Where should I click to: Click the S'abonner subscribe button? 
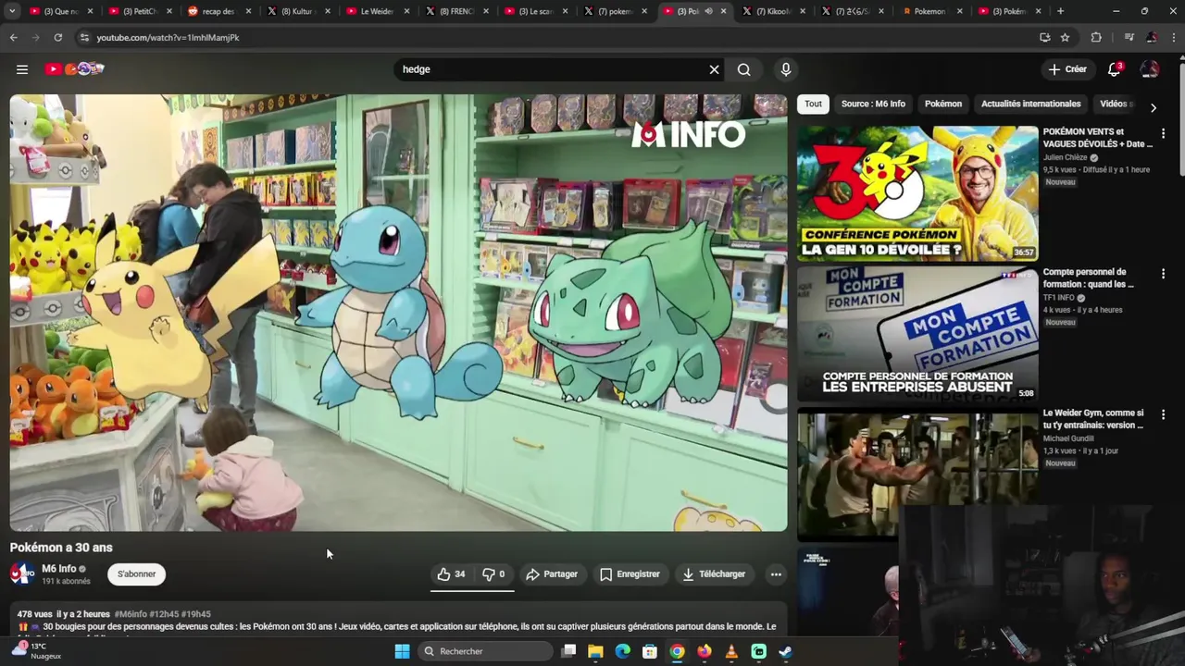(136, 574)
